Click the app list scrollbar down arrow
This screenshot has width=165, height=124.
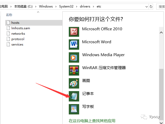click(161, 123)
